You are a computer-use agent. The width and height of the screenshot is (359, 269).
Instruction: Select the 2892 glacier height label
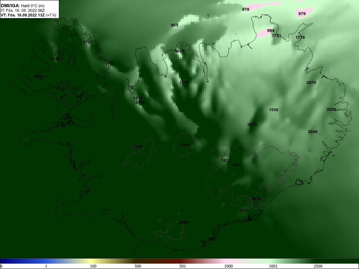(x=185, y=145)
